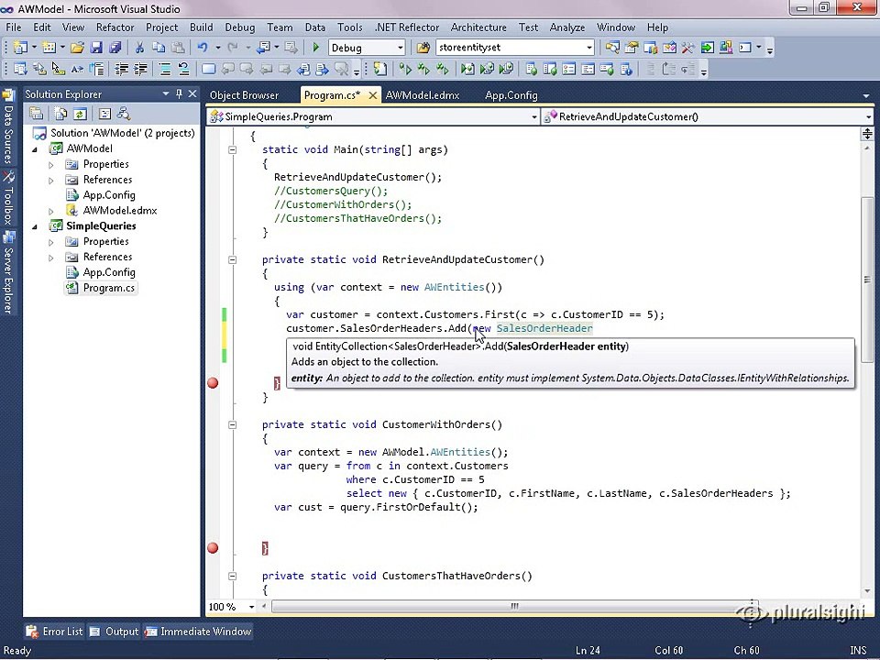Click the editor horizontal scrollbar thumb

click(x=514, y=606)
